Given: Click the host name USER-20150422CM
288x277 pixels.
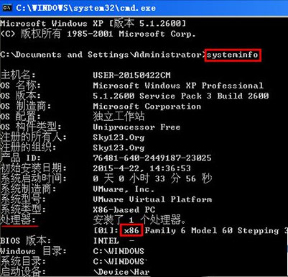Looking at the screenshot, I should tap(131, 76).
